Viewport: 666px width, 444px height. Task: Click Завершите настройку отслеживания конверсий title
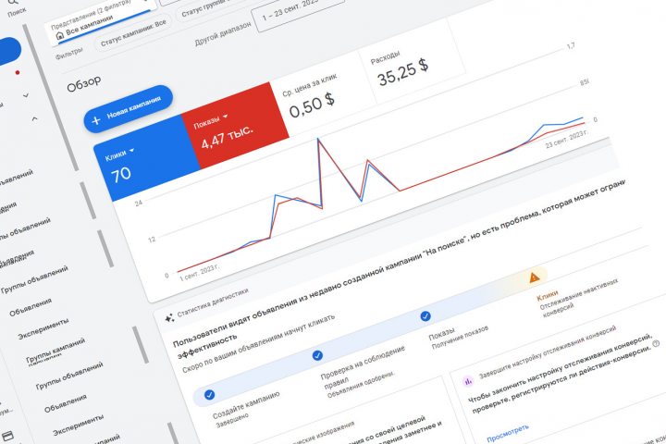[x=548, y=352]
